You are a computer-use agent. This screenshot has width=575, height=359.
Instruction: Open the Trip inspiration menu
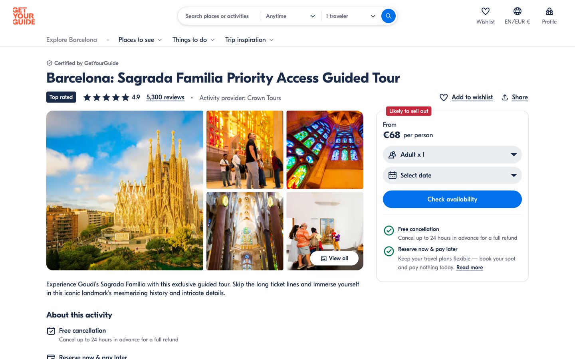[249, 40]
